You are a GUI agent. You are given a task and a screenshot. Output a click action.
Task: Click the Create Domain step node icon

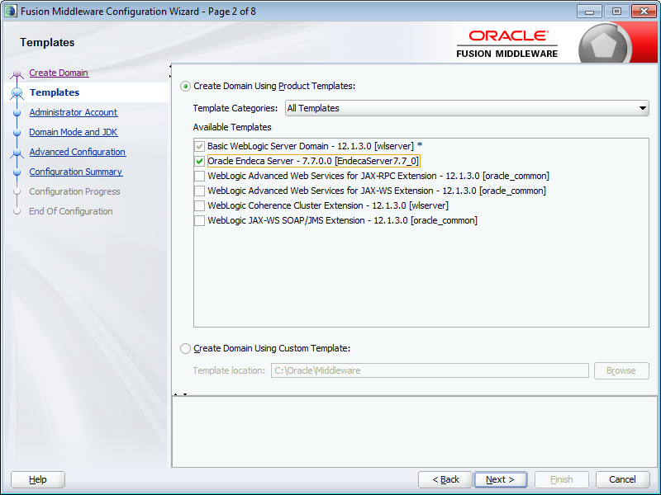coord(17,74)
